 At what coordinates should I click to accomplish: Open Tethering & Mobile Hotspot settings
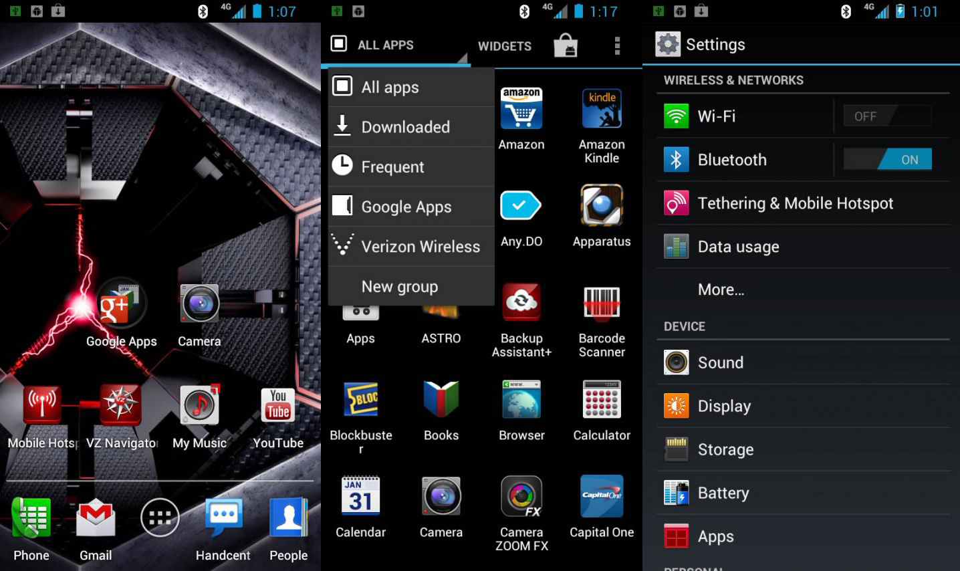point(795,203)
